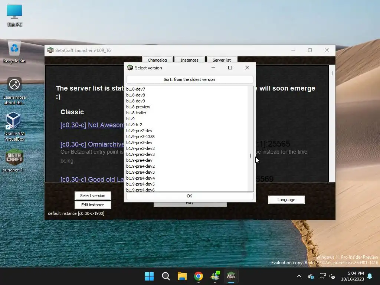Click Edit instance button

[x=93, y=205]
